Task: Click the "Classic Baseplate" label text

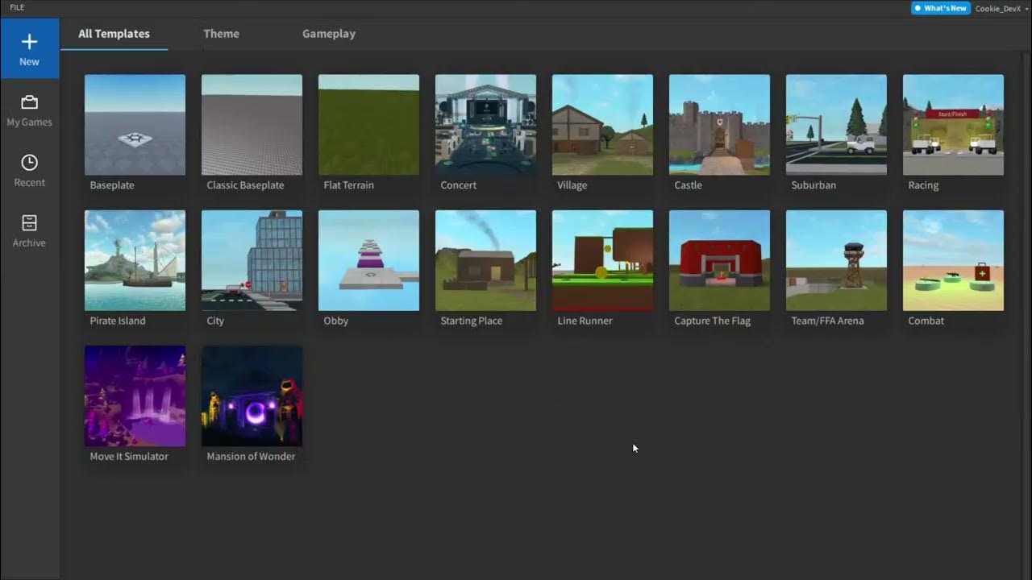Action: coord(245,185)
